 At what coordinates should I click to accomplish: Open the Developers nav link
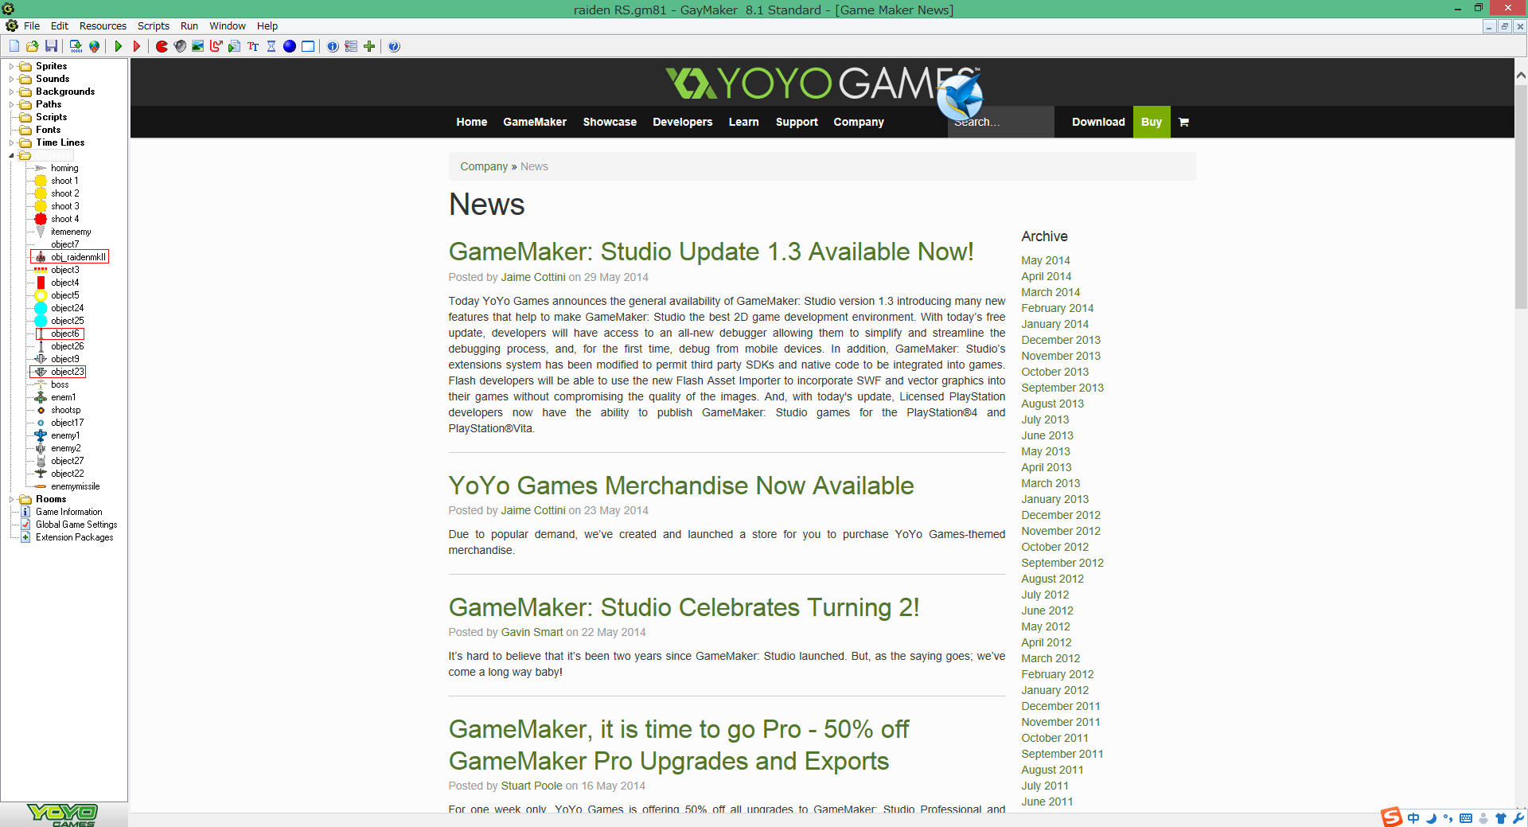click(683, 122)
